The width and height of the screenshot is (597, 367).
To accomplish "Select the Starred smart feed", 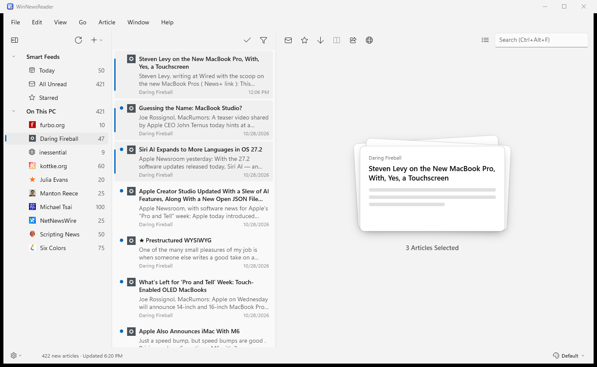I will (57, 98).
